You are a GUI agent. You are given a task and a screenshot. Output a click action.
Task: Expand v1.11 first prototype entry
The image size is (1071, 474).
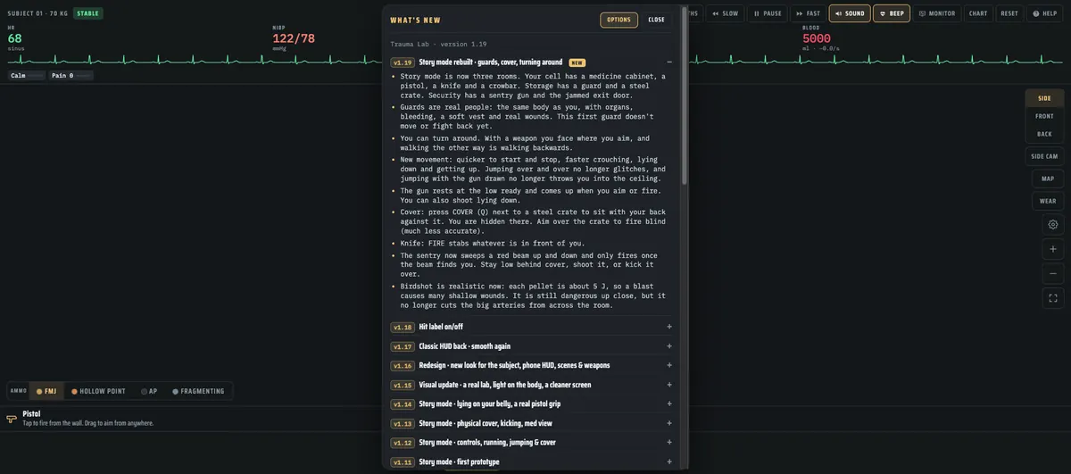(532, 462)
